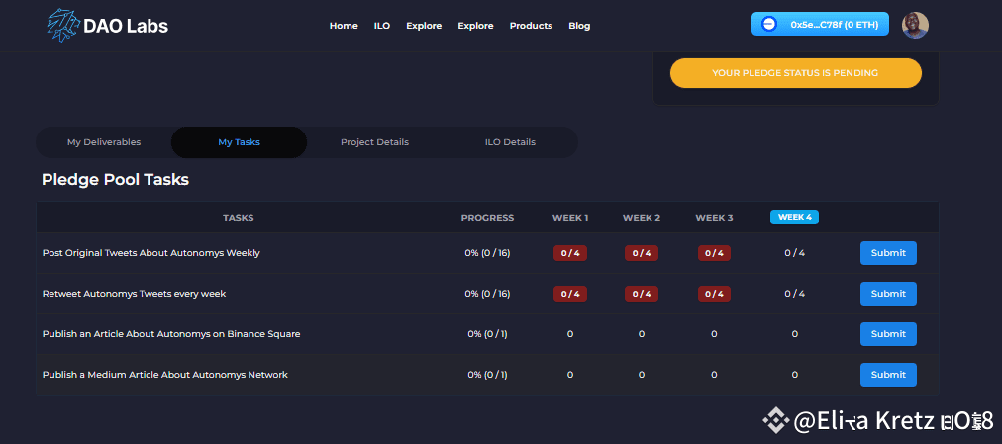This screenshot has width=1002, height=444.
Task: Click "Post Original Tweets About Autonomys Weekly"
Action: click(x=150, y=252)
